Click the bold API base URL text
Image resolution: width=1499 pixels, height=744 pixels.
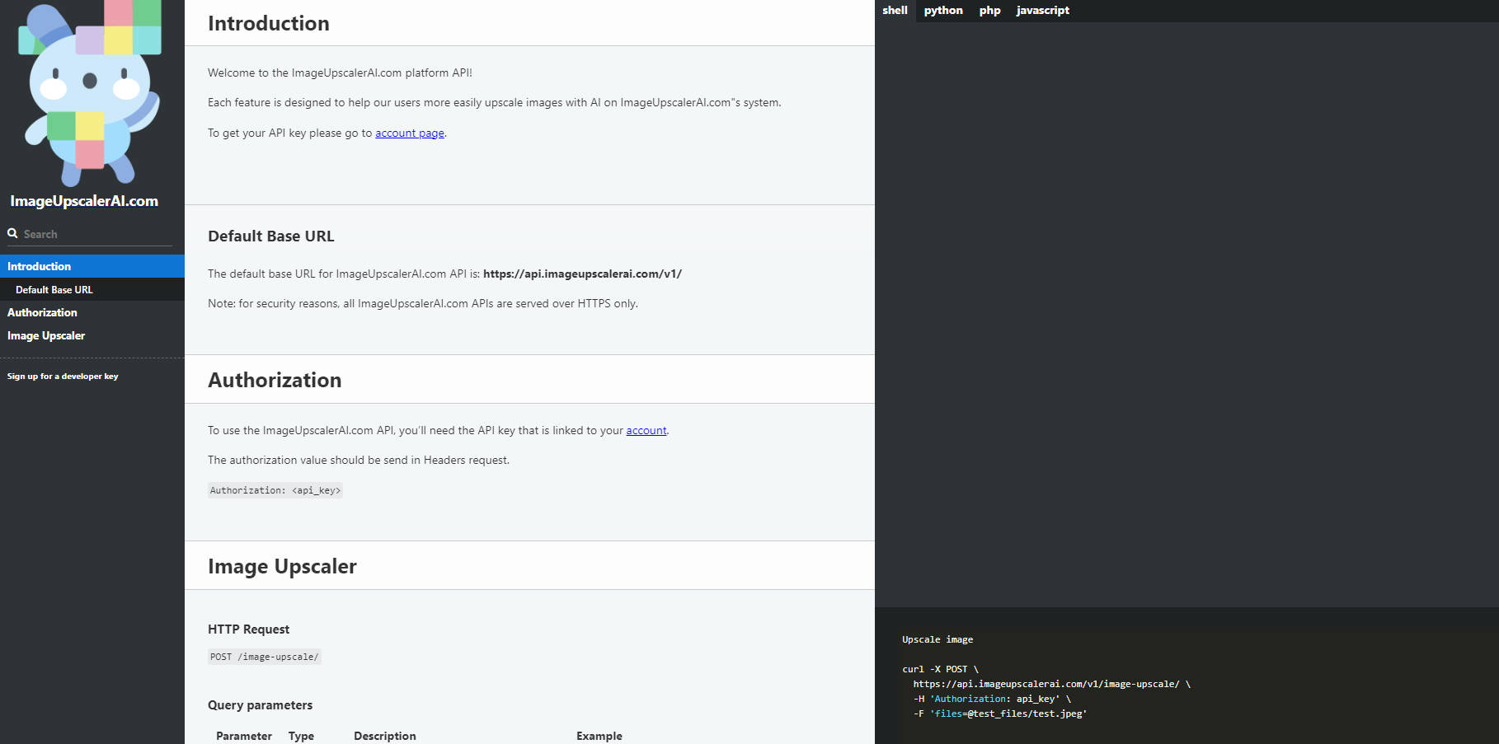coord(582,274)
